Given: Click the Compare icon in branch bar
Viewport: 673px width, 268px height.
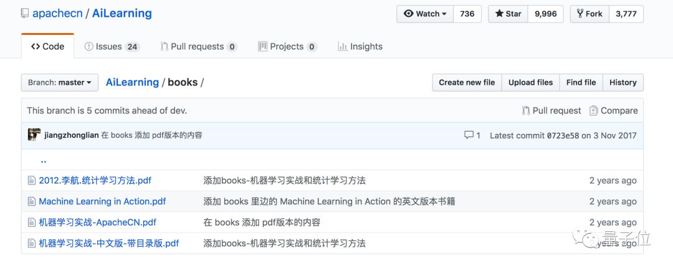Looking at the screenshot, I should (594, 110).
